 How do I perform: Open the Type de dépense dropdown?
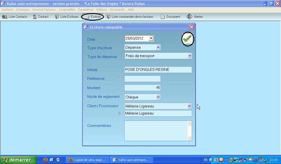189,56
